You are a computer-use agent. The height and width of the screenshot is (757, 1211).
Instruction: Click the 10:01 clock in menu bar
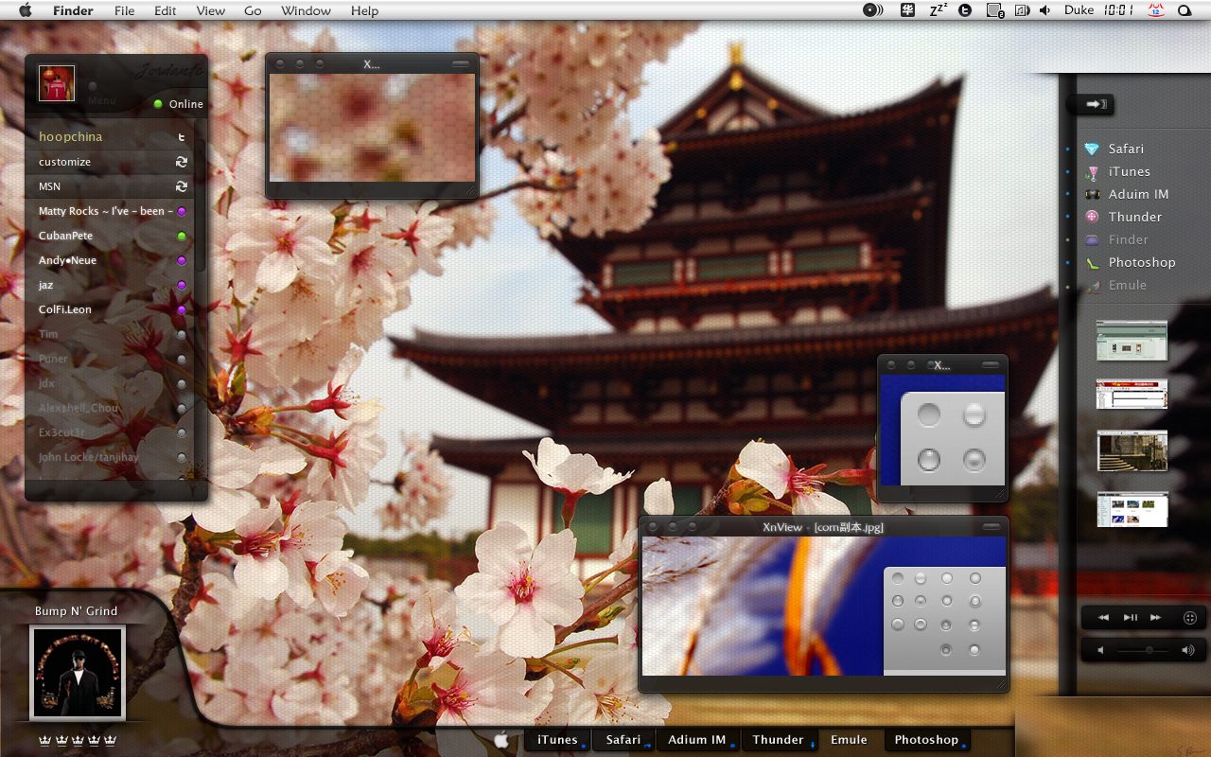1118,10
